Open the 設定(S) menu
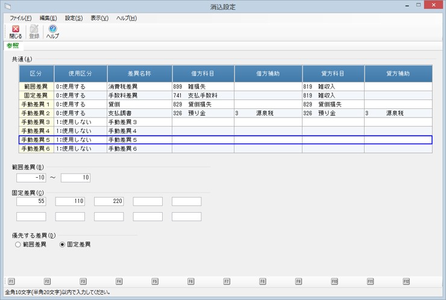This screenshot has height=300, width=446. click(74, 18)
